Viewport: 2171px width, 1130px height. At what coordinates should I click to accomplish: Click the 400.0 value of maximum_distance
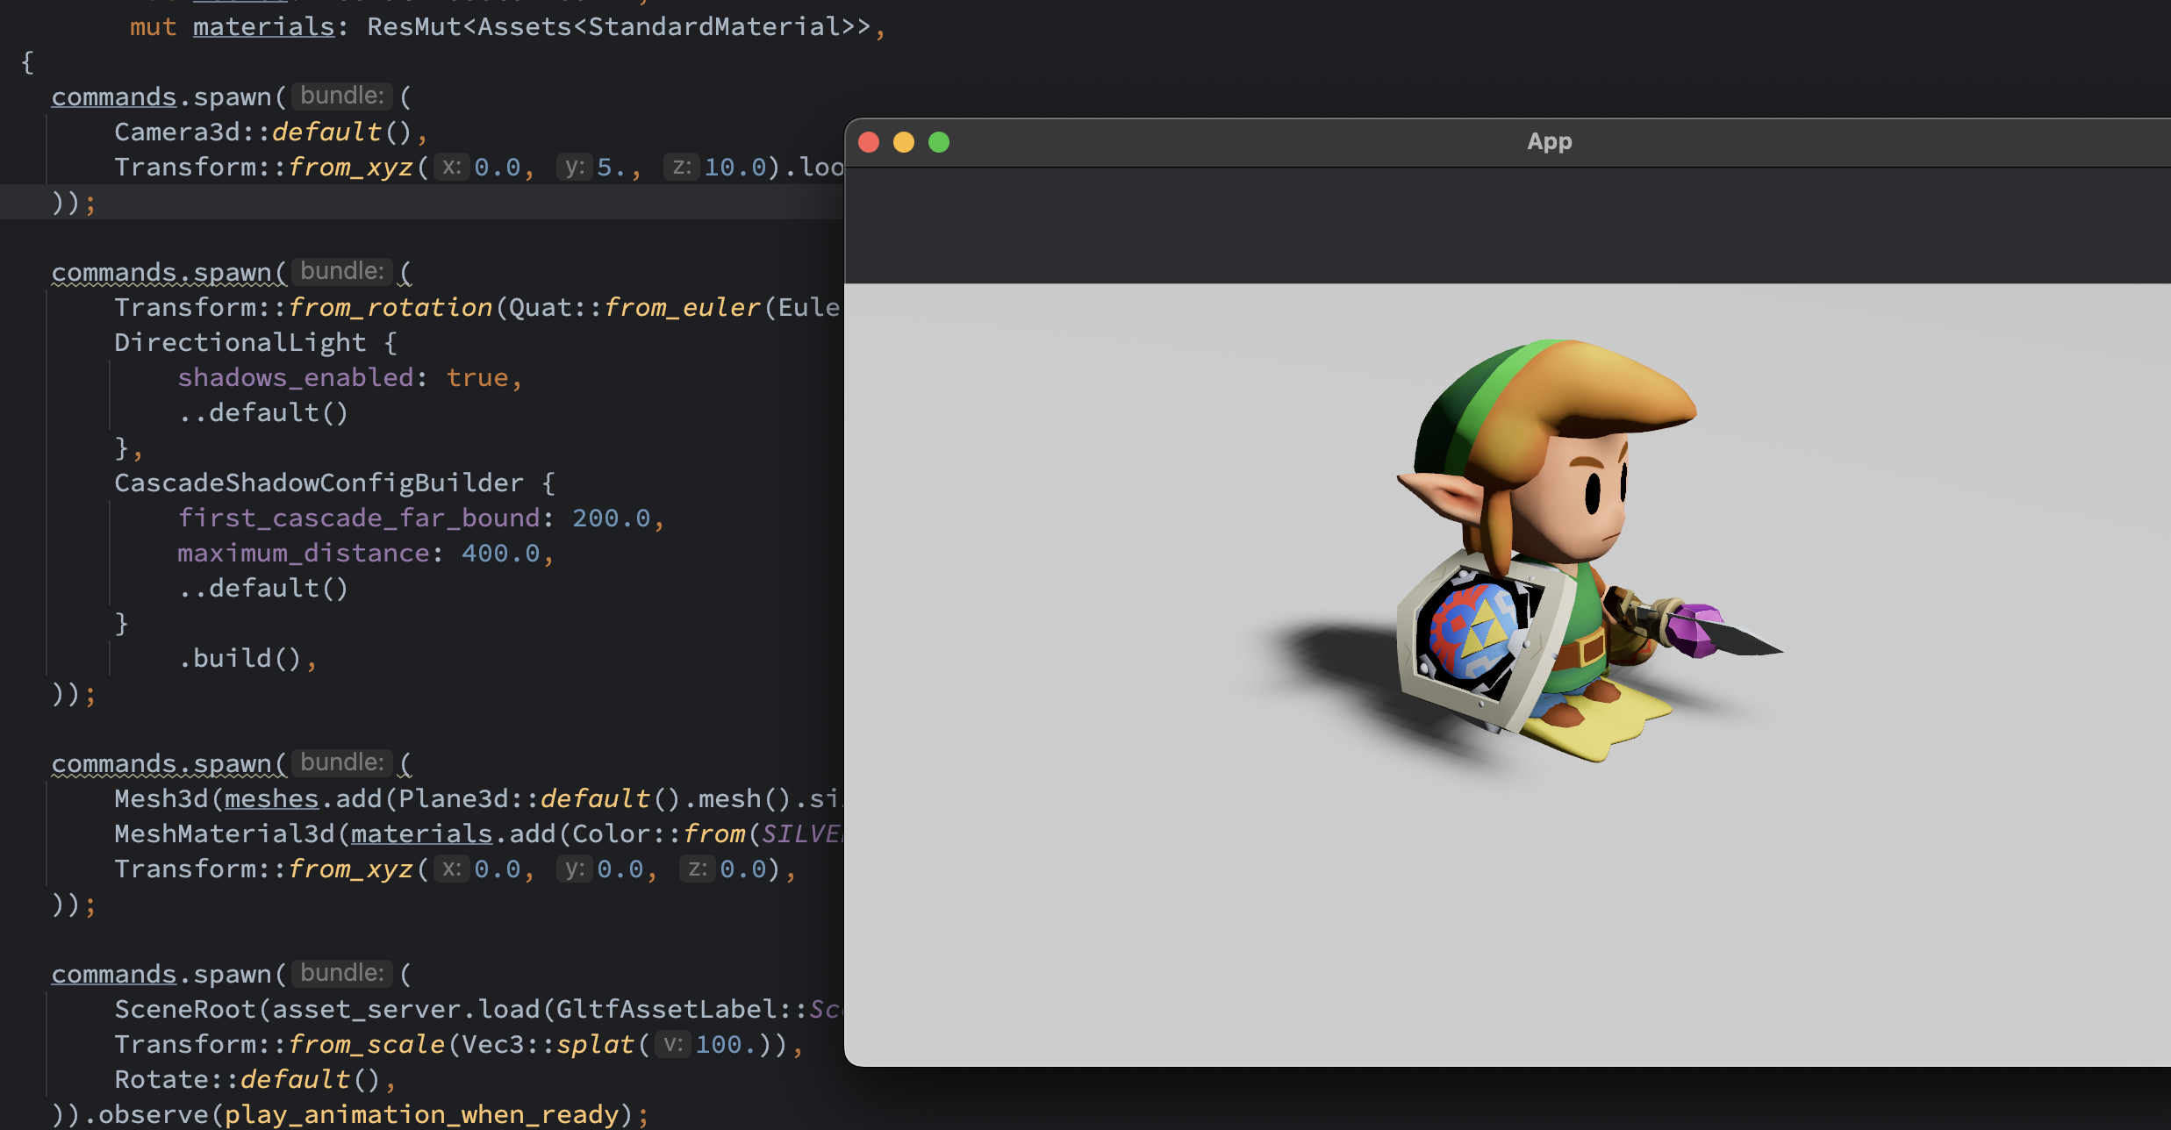click(x=500, y=553)
